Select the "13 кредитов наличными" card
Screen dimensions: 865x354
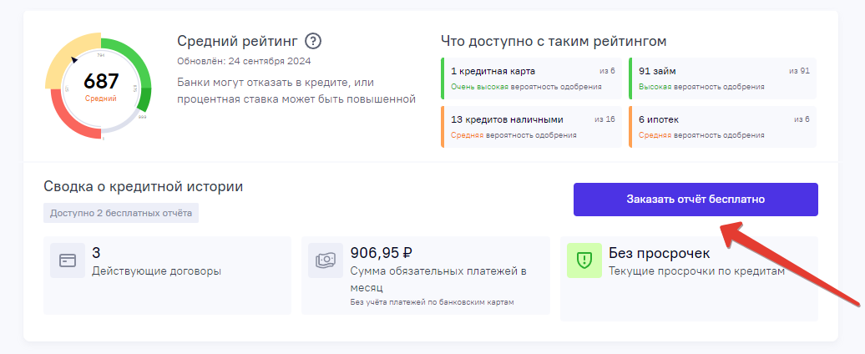click(531, 127)
